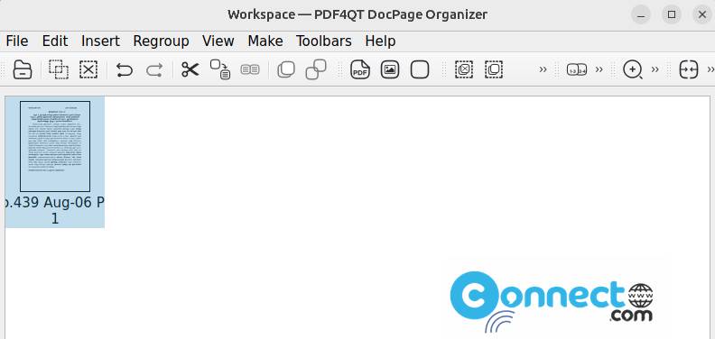
Task: Click the Add Document drawer icon
Action: [23, 69]
